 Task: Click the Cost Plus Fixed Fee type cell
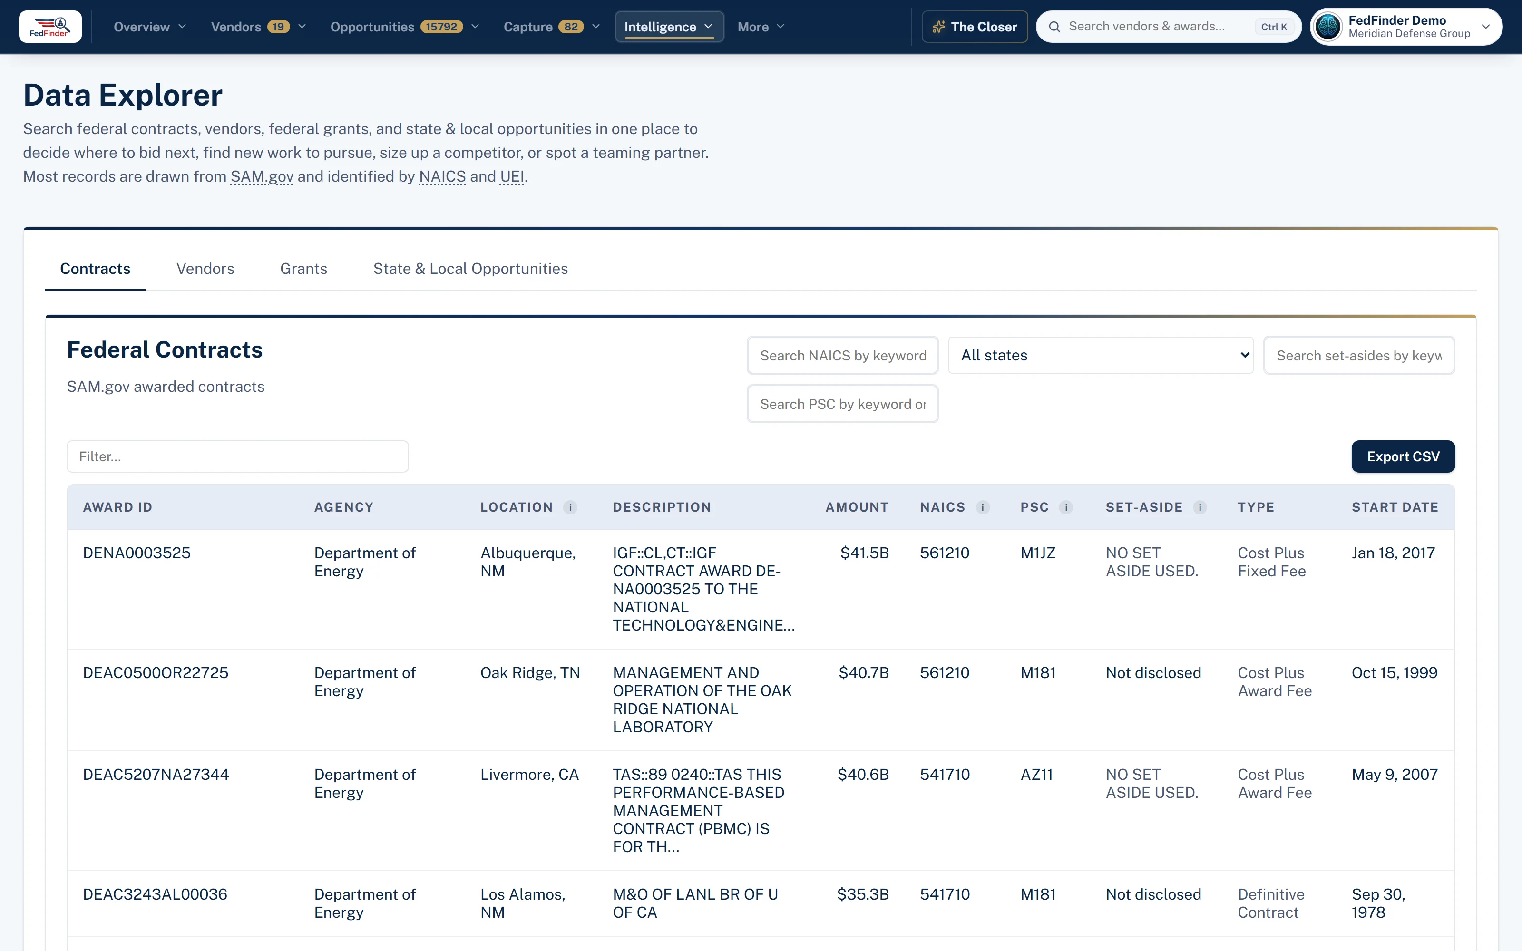(1272, 562)
